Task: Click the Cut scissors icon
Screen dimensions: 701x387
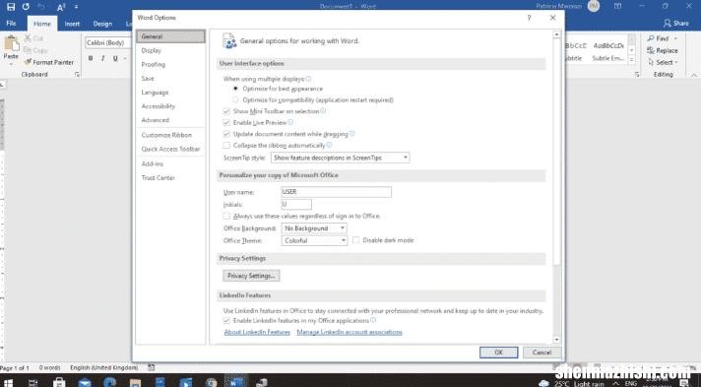Action: coord(28,38)
